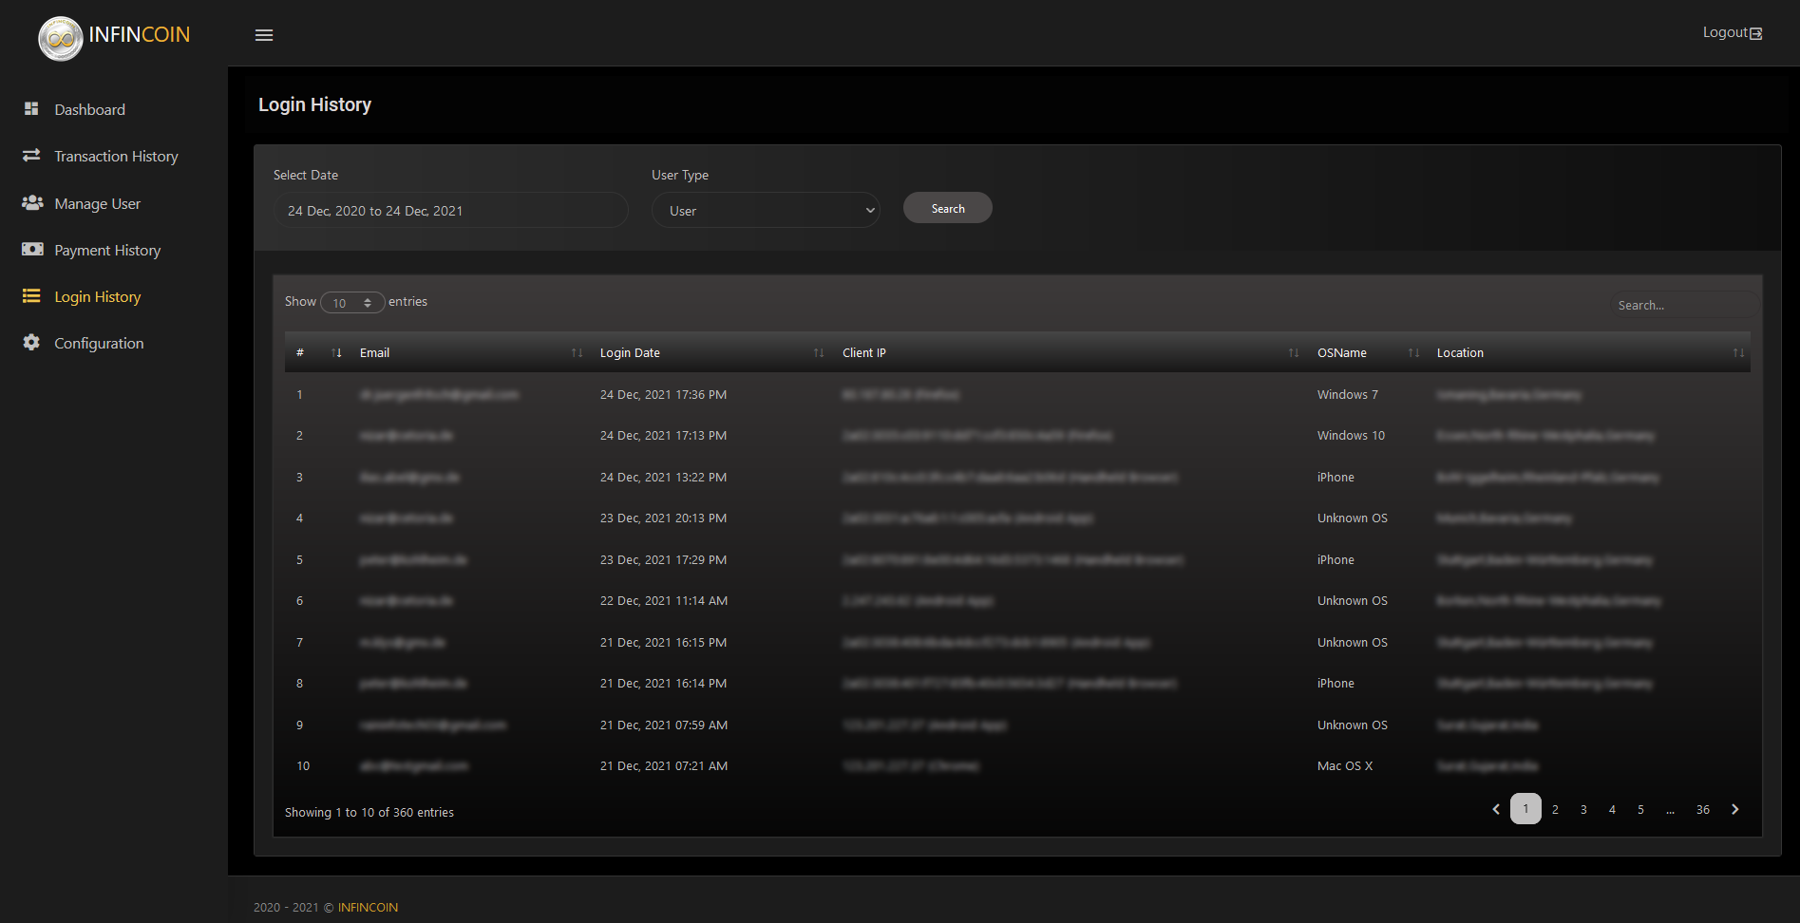Open the User Type dropdown
This screenshot has height=923, width=1800.
click(766, 211)
